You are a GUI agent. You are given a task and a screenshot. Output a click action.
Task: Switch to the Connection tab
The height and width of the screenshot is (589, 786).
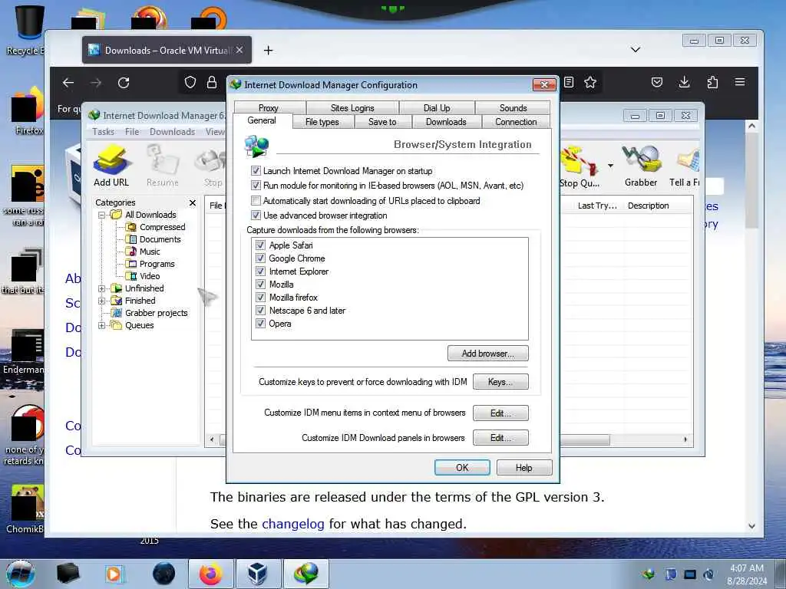pos(516,122)
